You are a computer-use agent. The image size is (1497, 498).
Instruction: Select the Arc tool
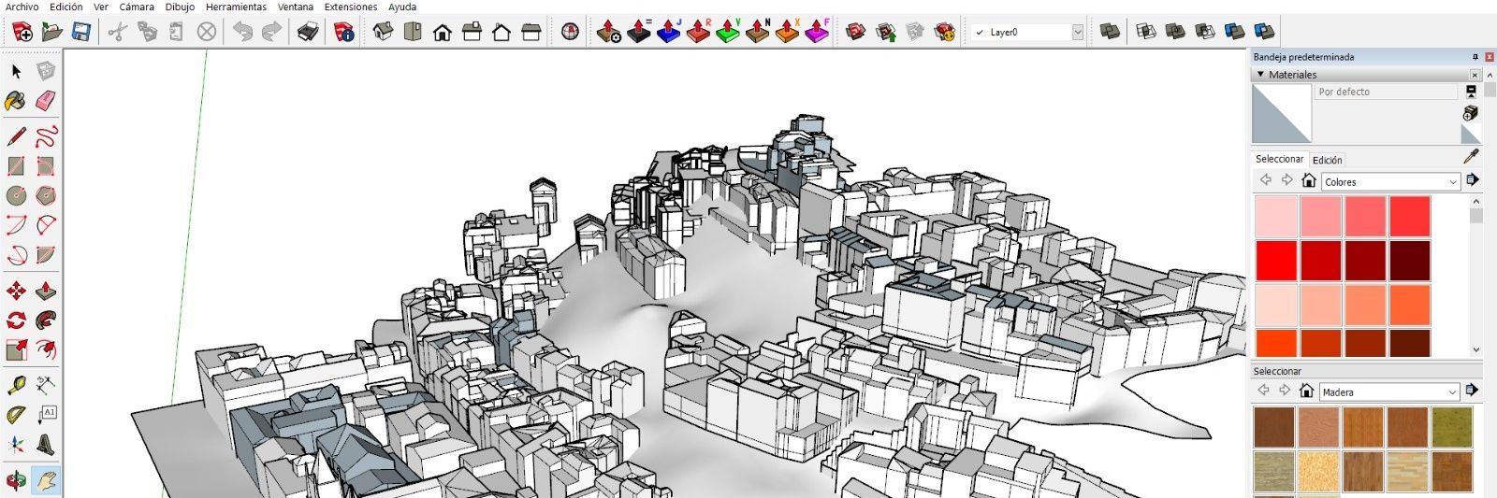pos(16,225)
